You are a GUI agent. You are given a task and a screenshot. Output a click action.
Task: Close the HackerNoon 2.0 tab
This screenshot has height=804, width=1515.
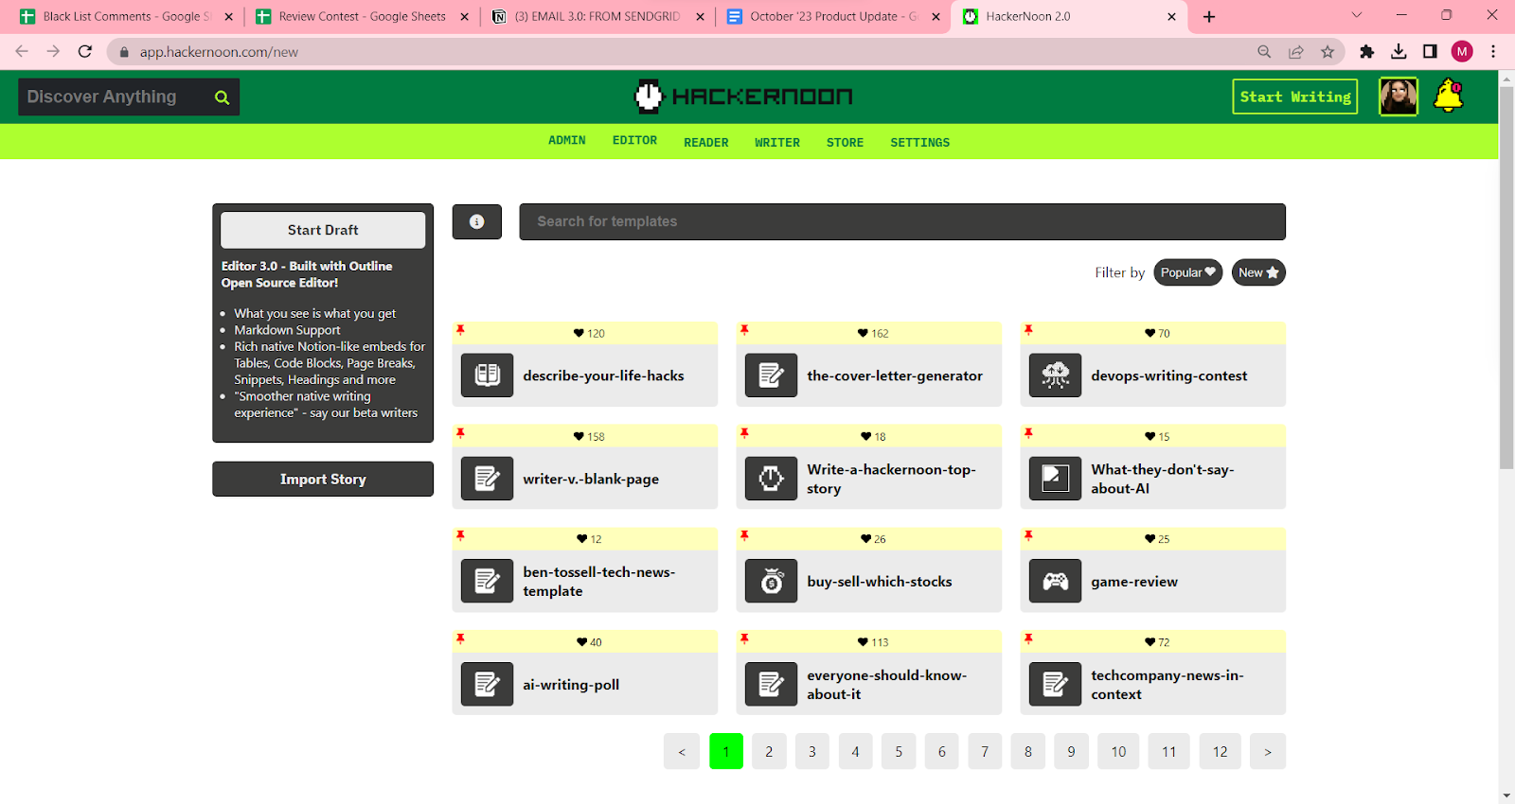click(1171, 16)
